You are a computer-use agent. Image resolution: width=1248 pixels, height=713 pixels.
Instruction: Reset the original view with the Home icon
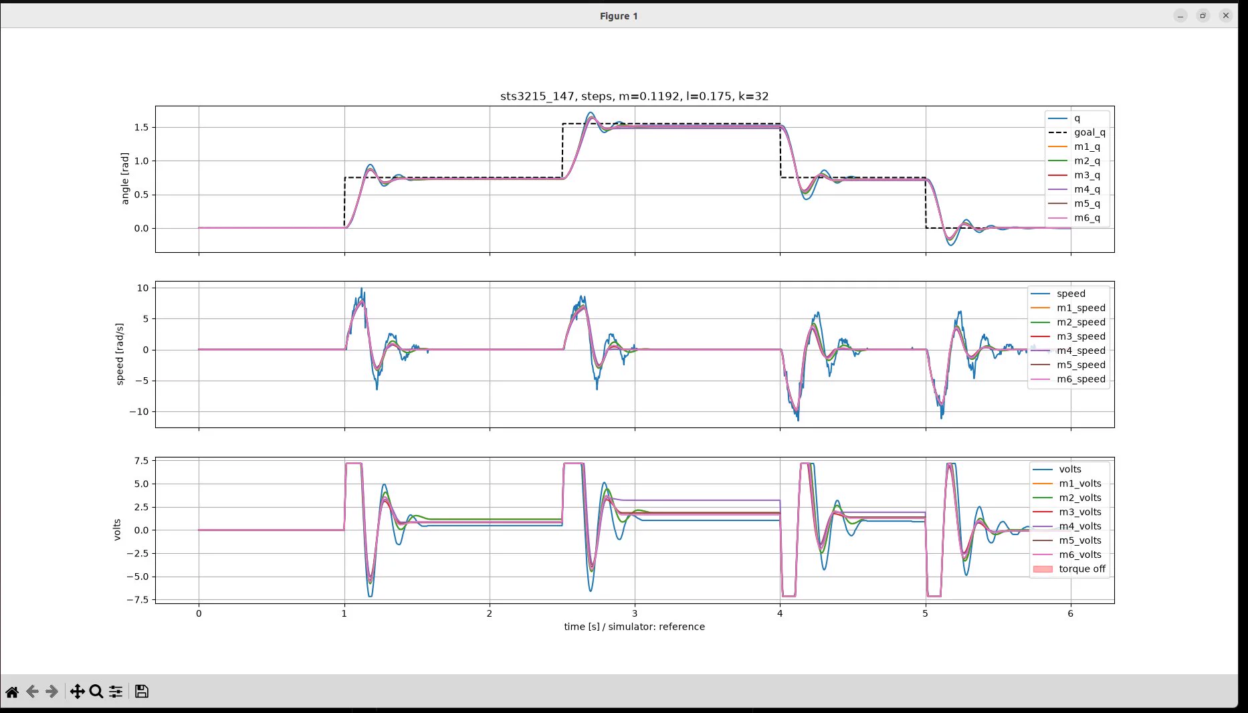12,692
